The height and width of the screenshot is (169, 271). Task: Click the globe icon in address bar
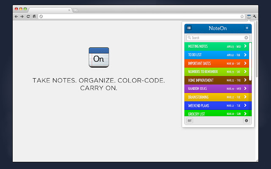click(41, 16)
